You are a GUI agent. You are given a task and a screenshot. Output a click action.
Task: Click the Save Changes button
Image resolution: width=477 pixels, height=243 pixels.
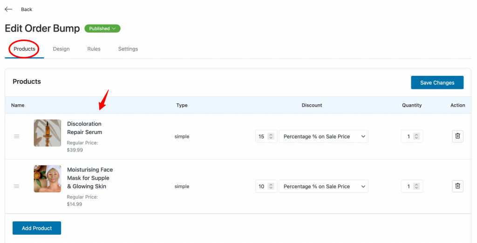[x=437, y=83]
